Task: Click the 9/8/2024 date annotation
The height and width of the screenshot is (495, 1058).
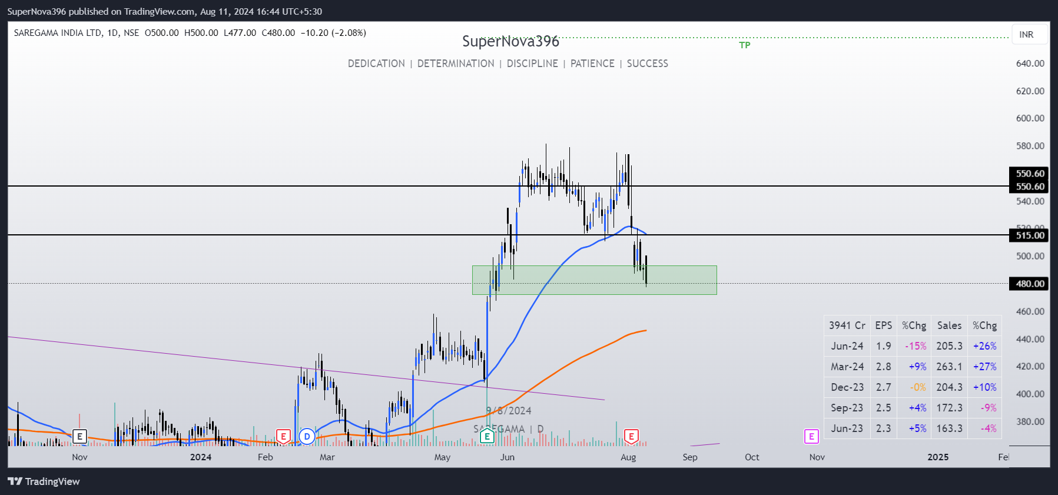Action: (x=509, y=411)
